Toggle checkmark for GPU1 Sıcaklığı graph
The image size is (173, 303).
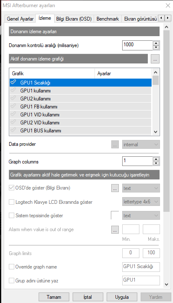(x=13, y=82)
